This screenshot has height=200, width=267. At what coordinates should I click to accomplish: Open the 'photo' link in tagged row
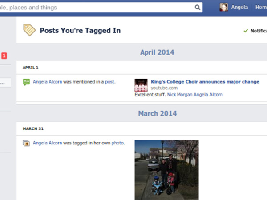117,143
